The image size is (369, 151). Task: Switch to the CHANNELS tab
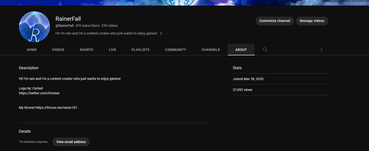211,50
